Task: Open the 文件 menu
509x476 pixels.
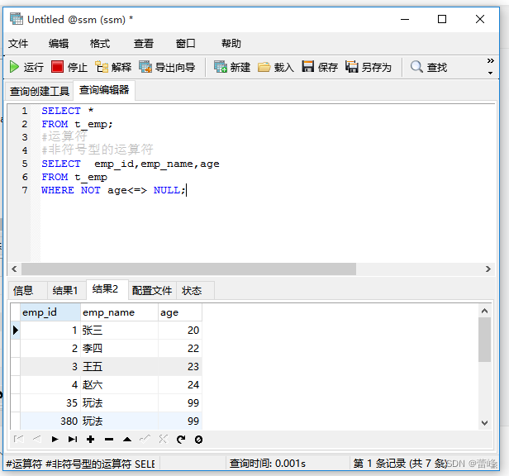Action: pos(18,43)
